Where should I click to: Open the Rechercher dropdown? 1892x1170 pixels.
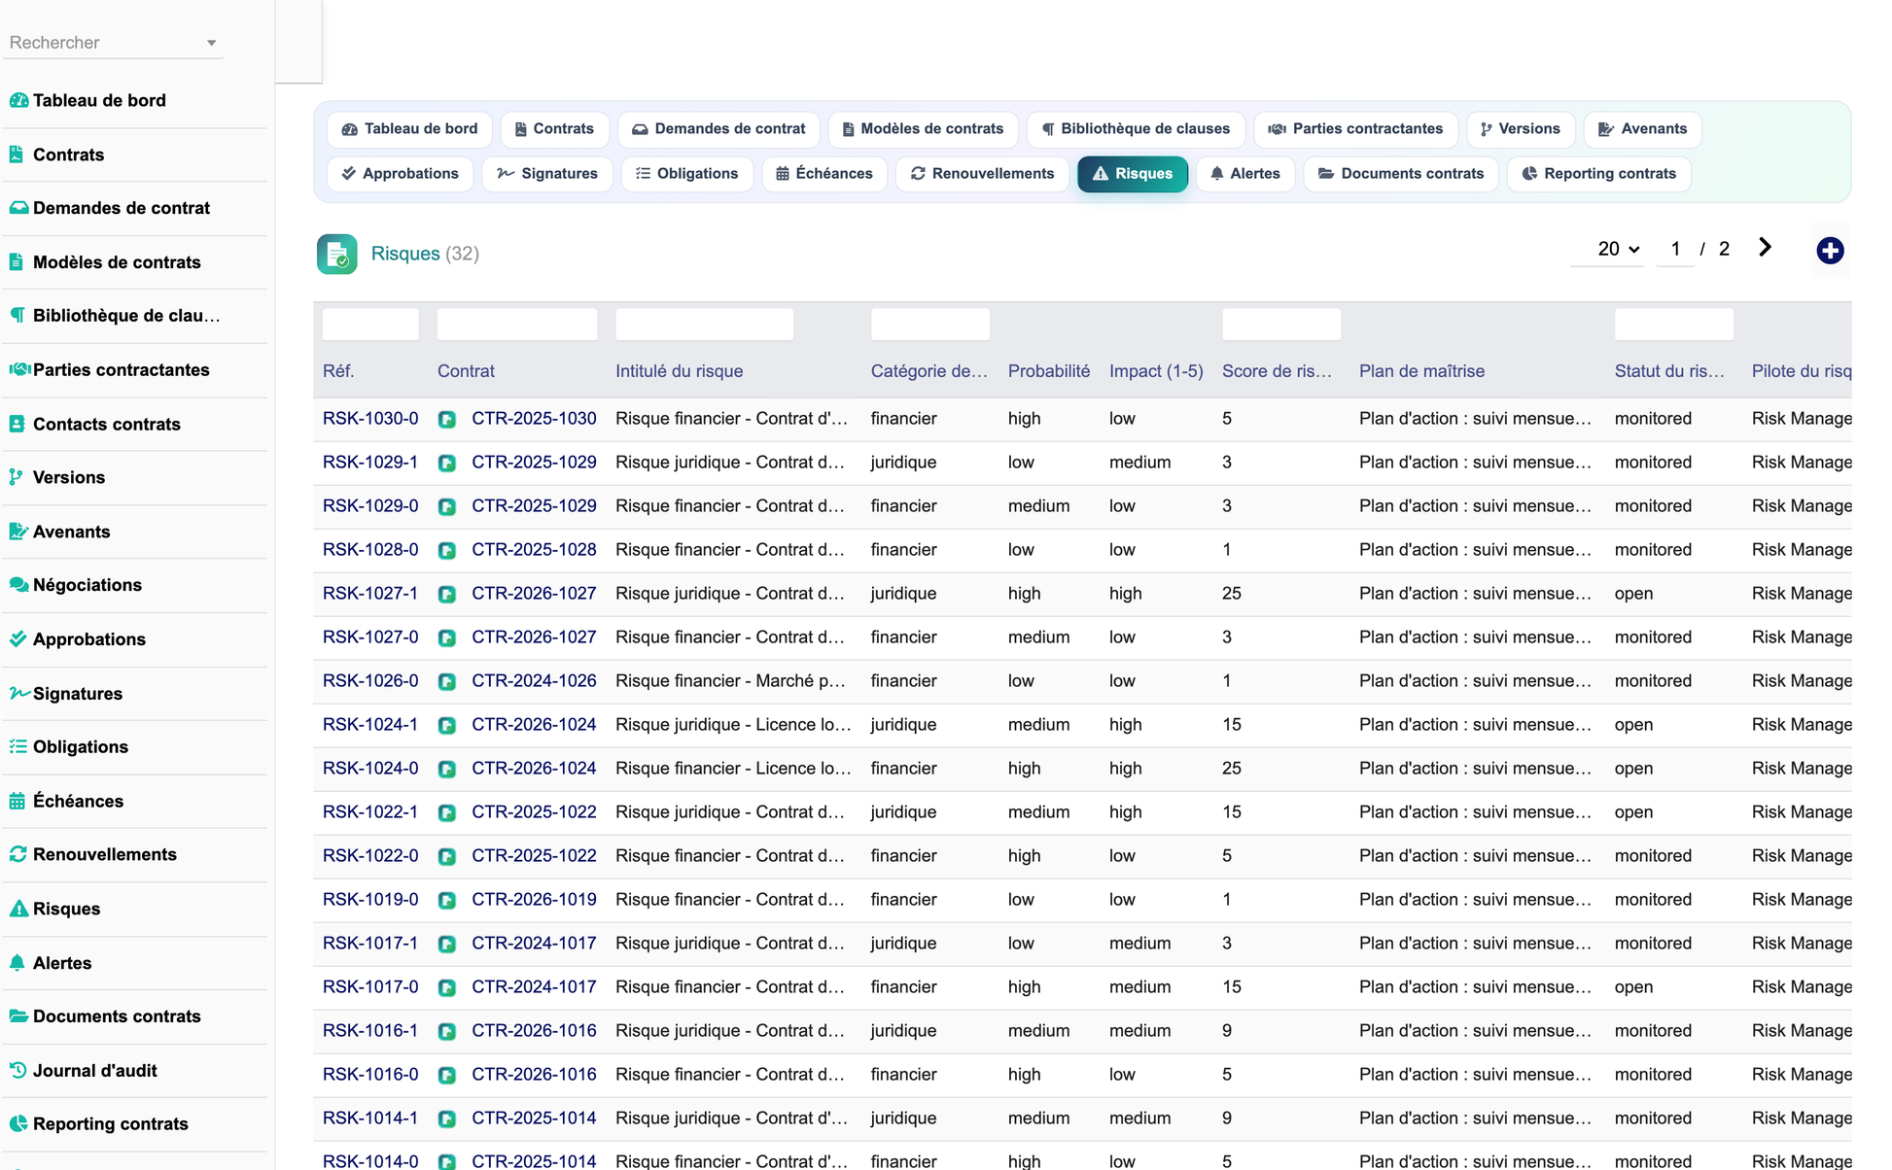coord(114,43)
